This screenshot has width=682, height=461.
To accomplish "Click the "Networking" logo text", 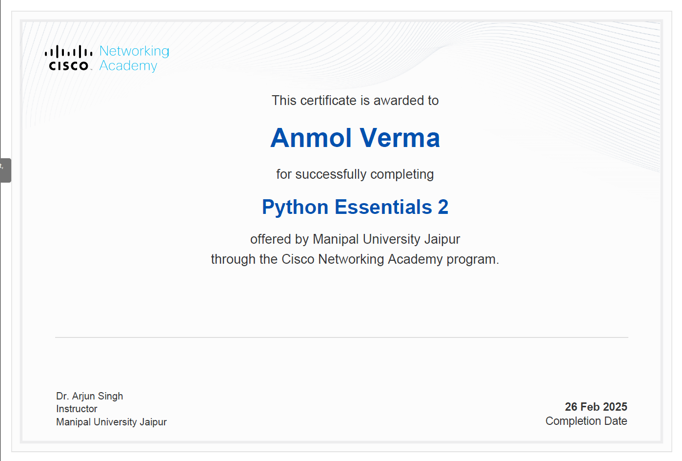I will coord(134,51).
